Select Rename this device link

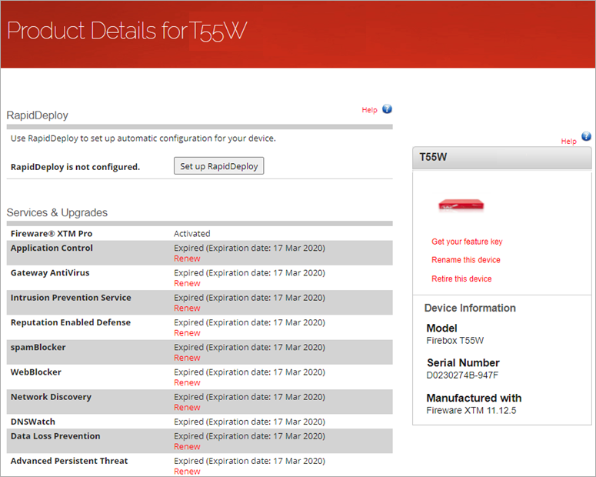click(x=465, y=260)
